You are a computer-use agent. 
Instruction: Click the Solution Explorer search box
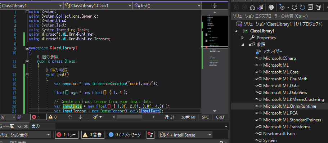(279, 16)
